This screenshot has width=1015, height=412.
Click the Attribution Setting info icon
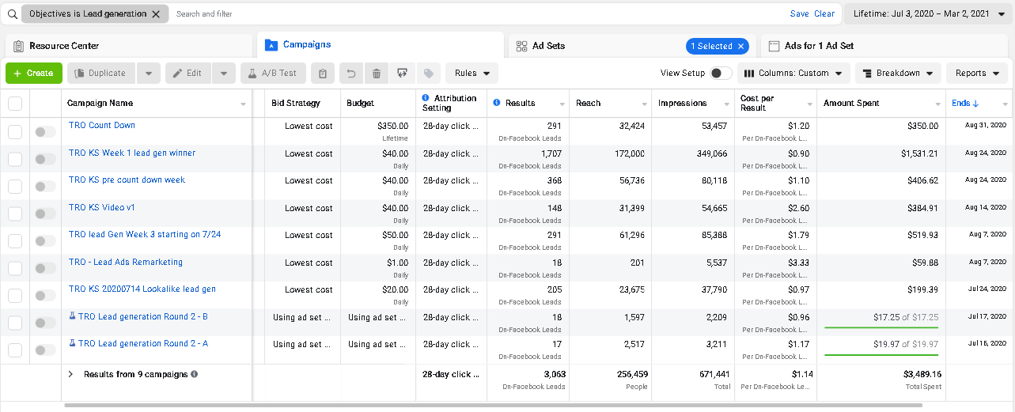point(426,98)
